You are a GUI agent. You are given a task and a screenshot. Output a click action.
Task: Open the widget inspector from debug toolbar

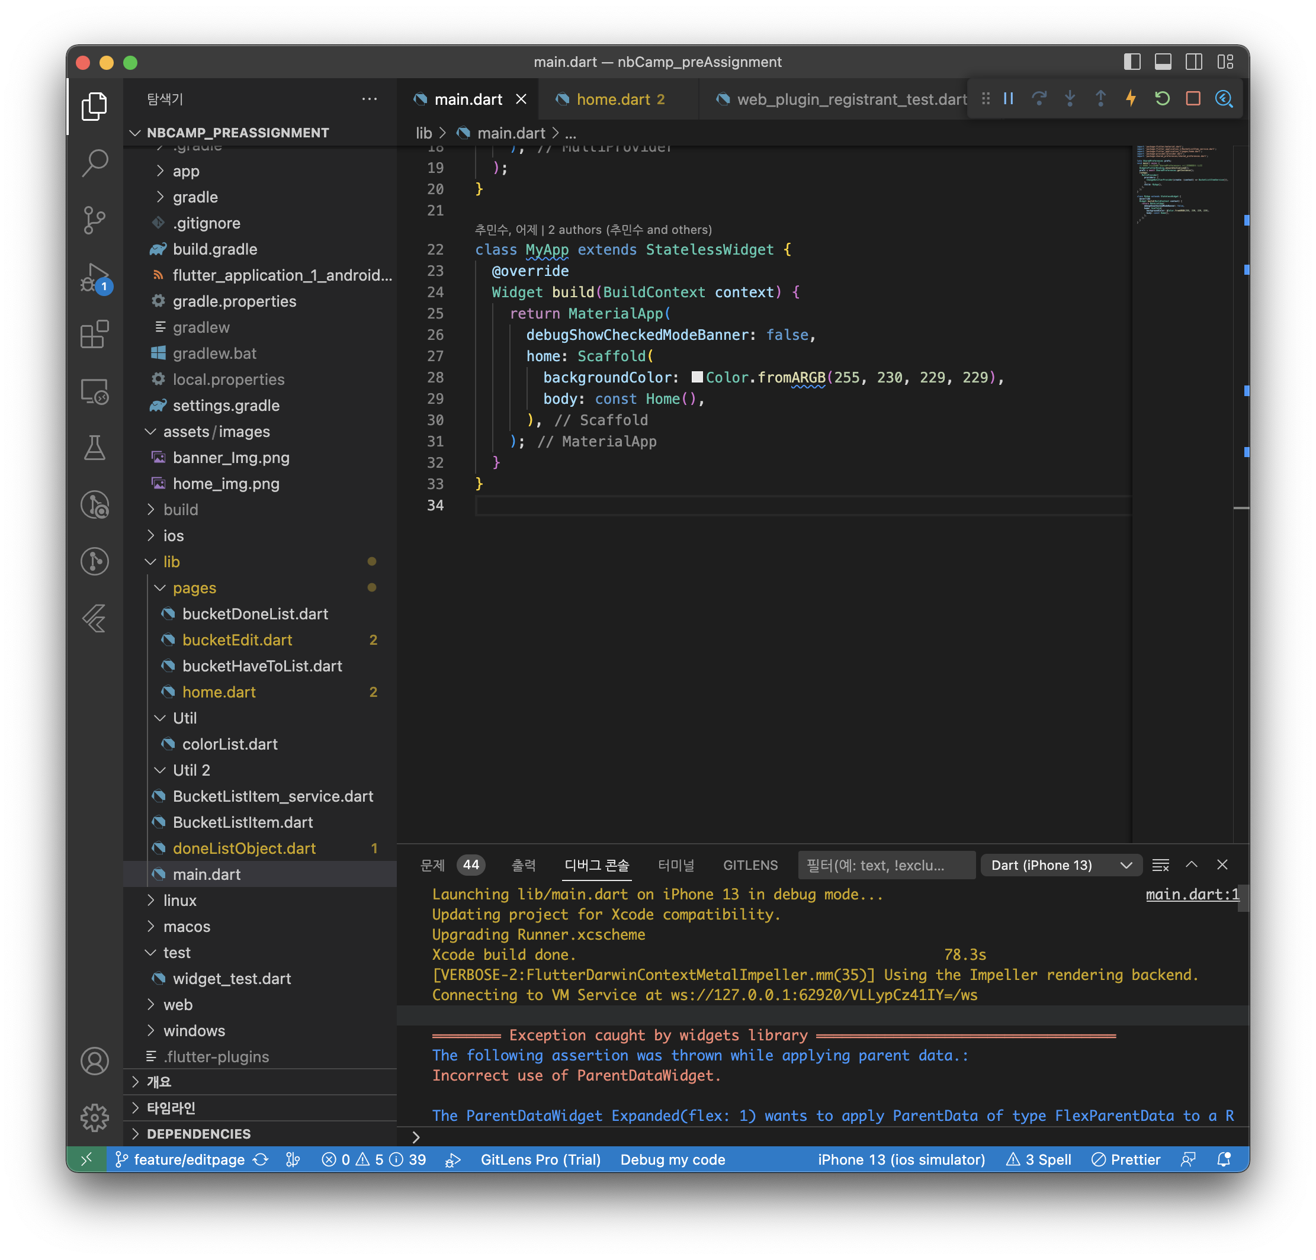point(1224,99)
